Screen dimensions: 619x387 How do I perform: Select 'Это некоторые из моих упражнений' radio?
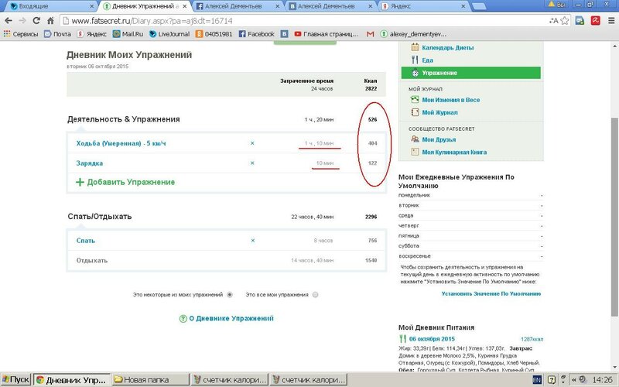pos(230,295)
